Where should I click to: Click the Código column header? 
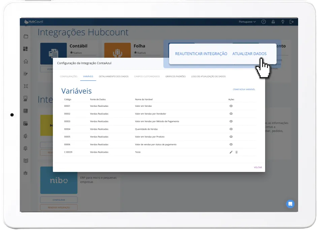(x=68, y=99)
